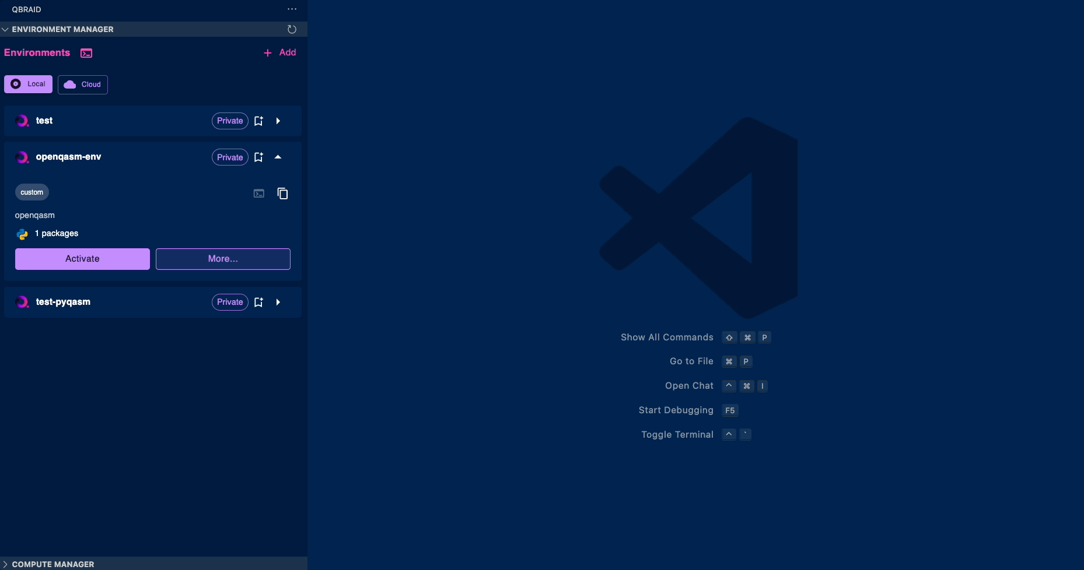1084x570 pixels.
Task: Switch to the Cloud environments tab
Action: tap(83, 85)
